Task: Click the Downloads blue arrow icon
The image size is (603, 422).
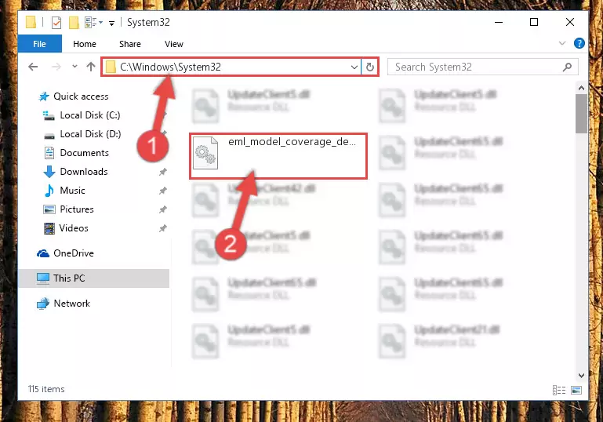Action: coord(49,172)
